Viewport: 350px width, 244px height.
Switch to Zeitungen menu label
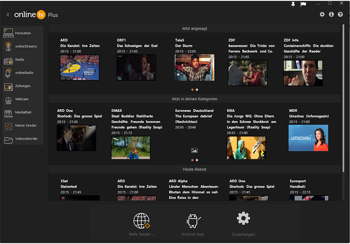point(23,86)
